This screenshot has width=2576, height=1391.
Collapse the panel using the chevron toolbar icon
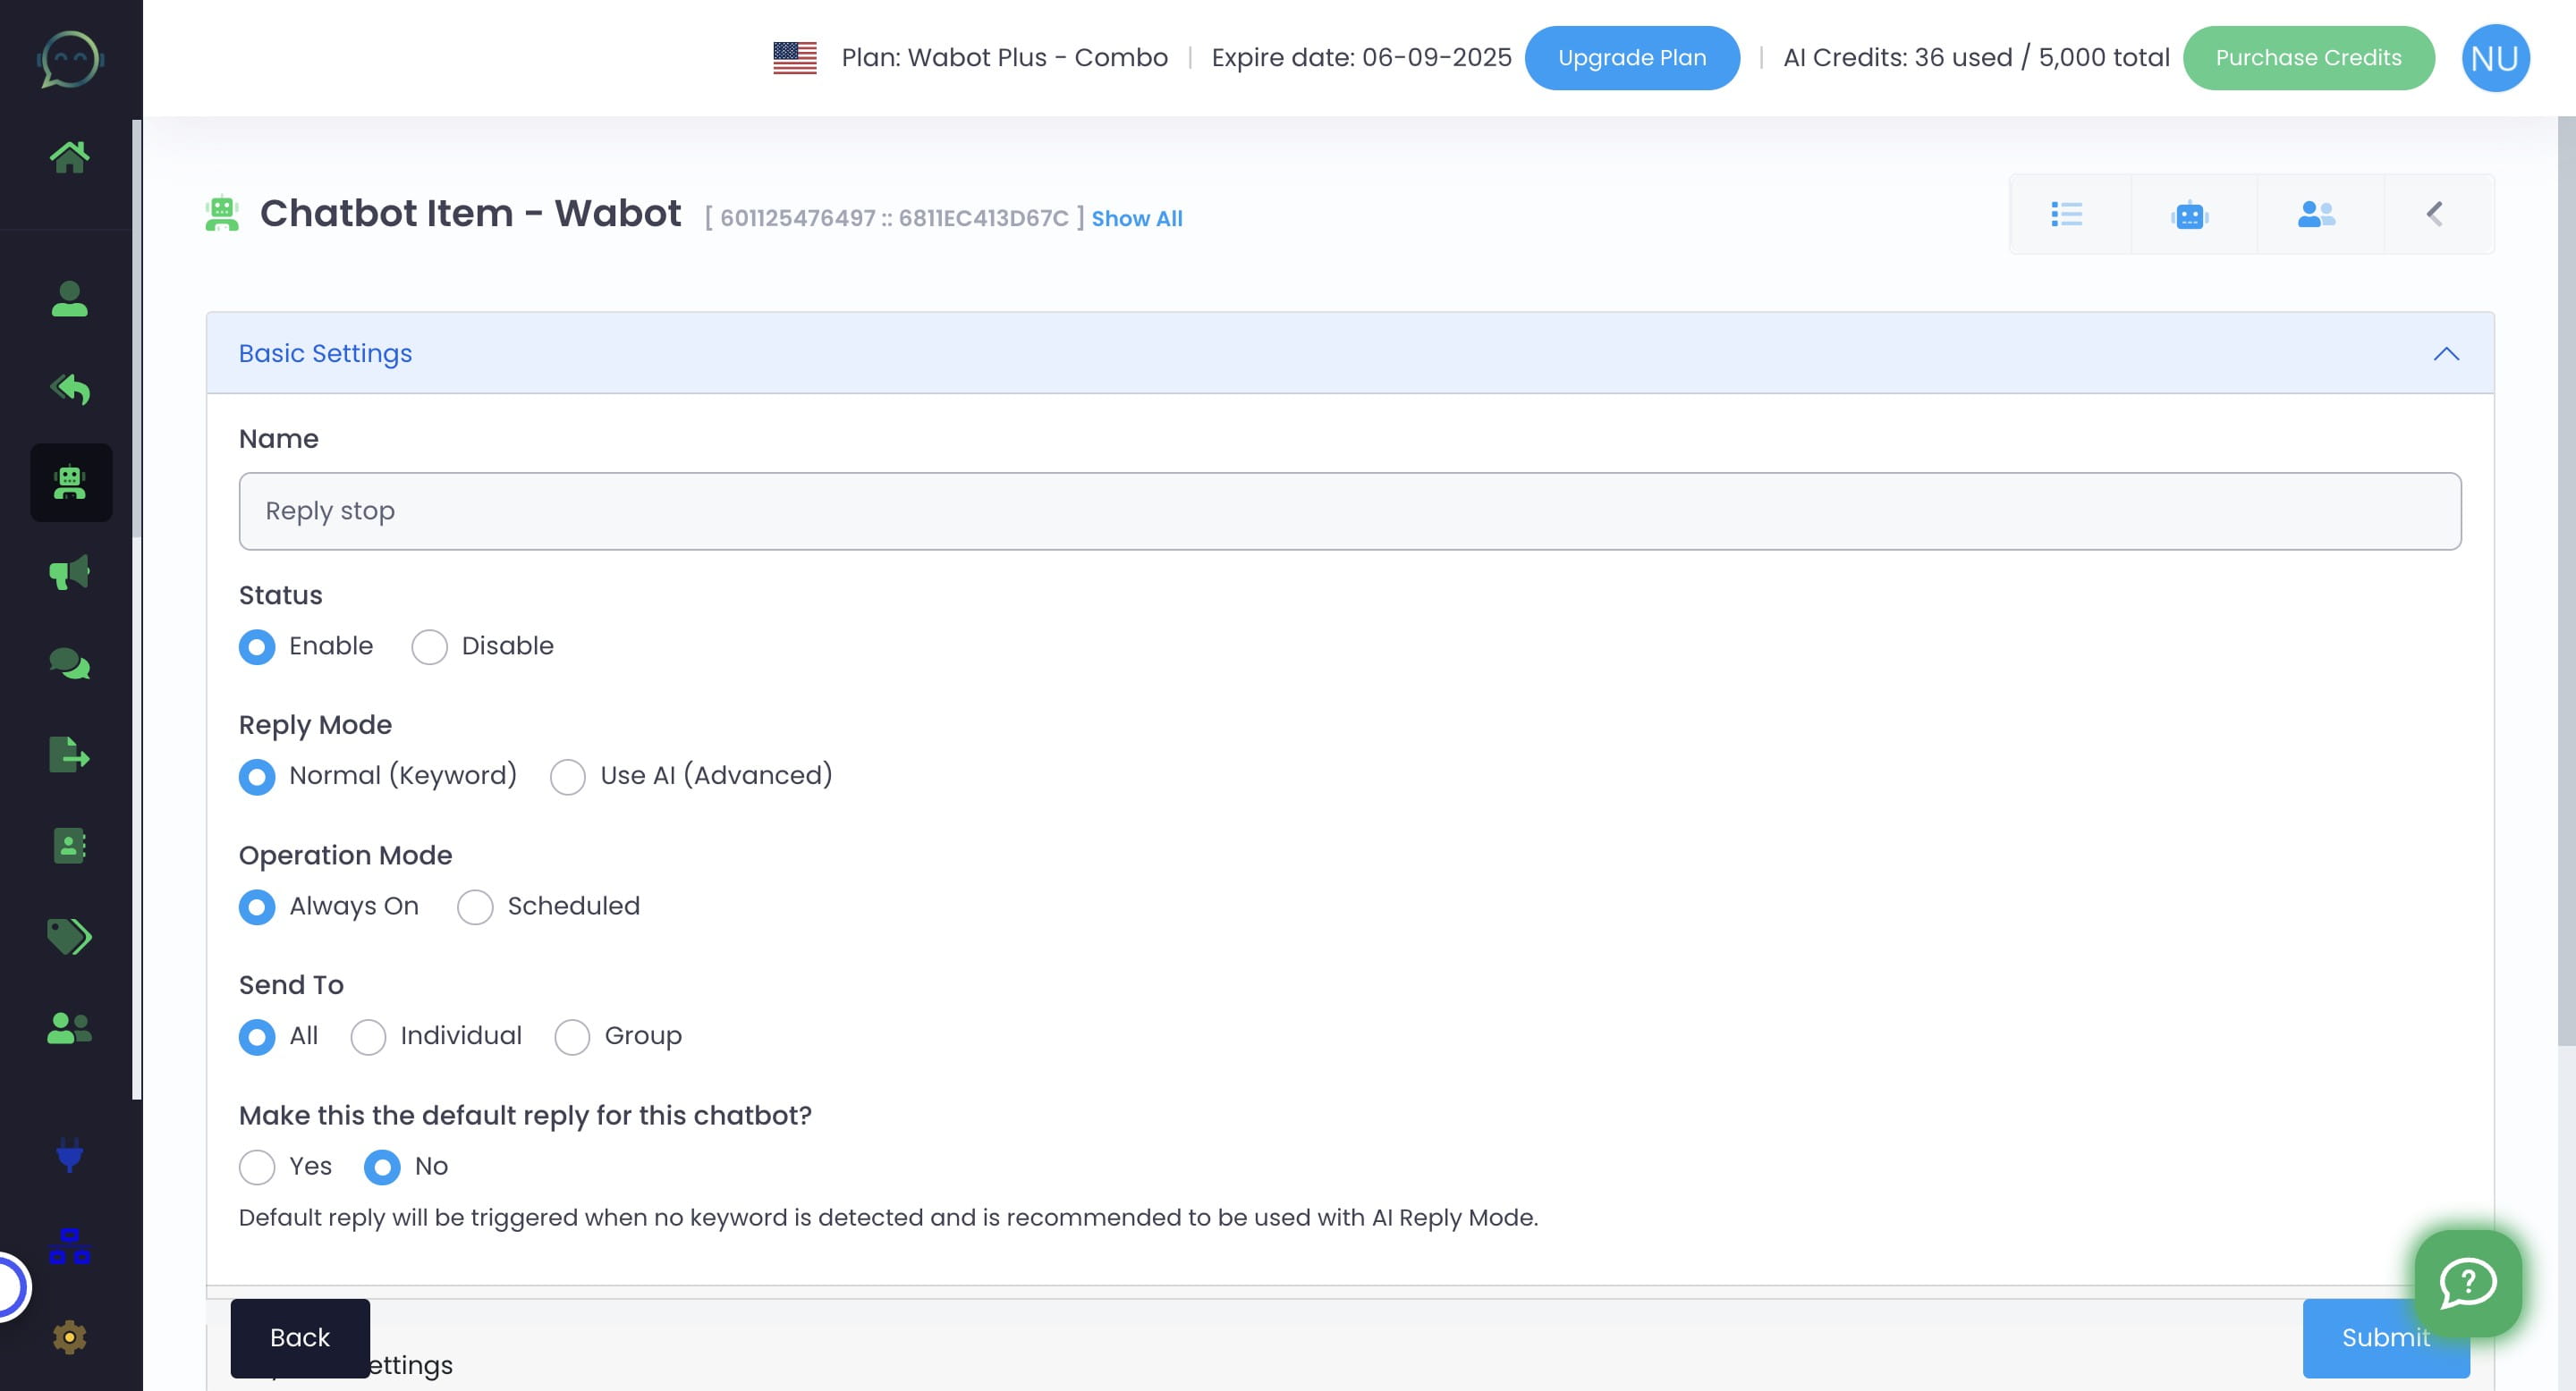coord(2434,213)
